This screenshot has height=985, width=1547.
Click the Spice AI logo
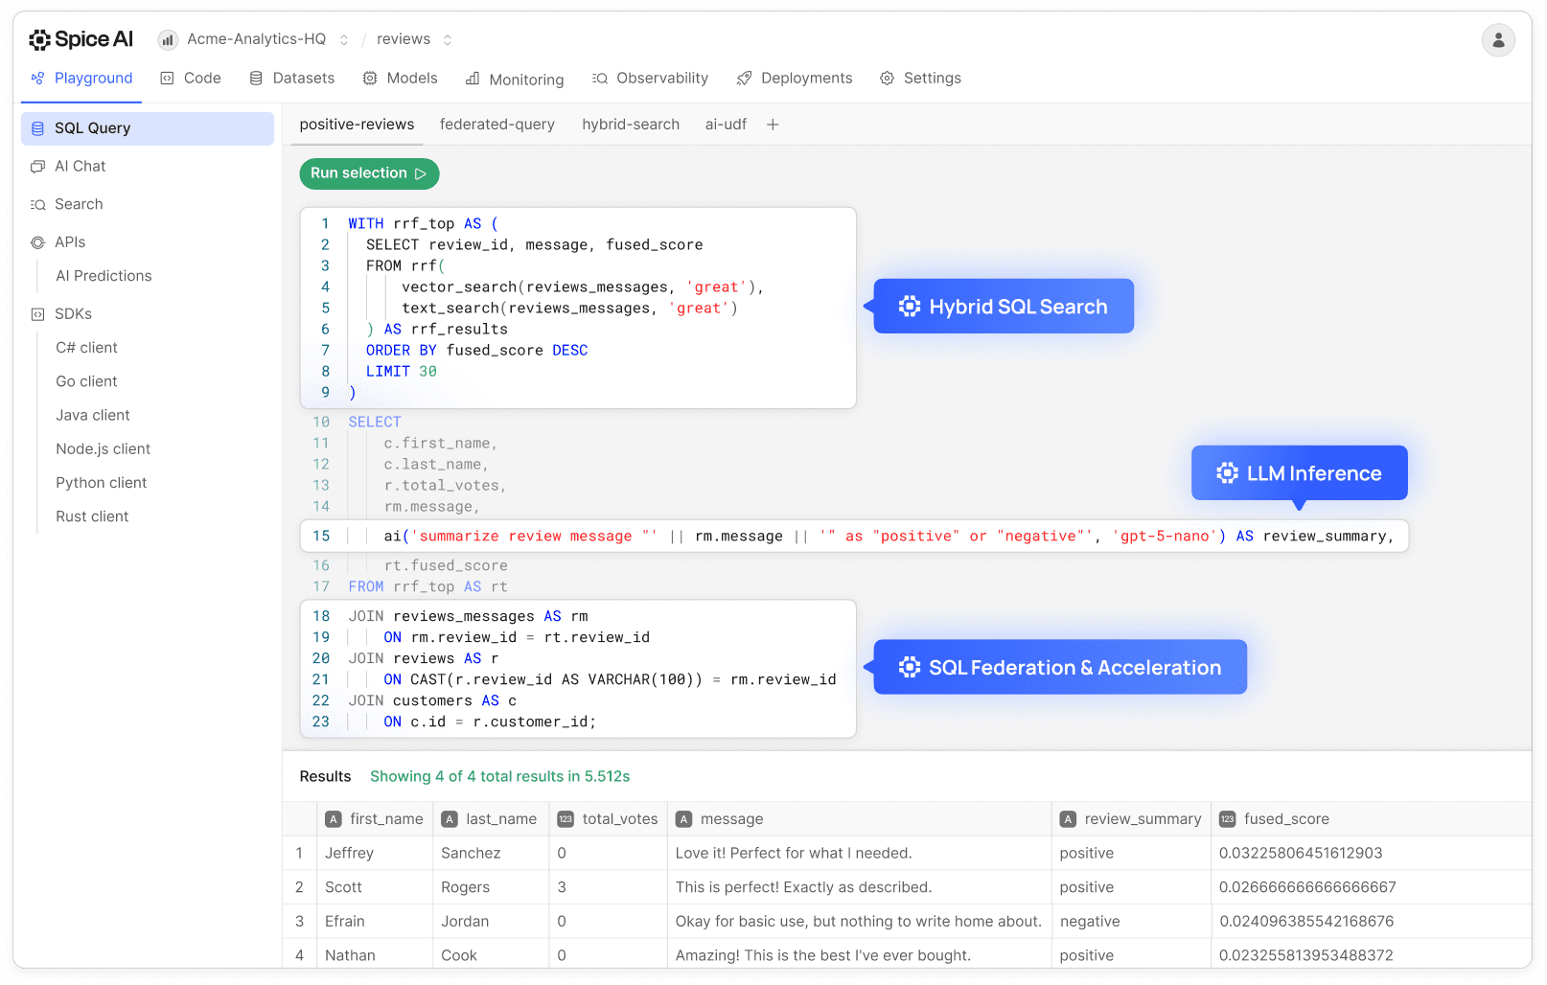point(81,39)
